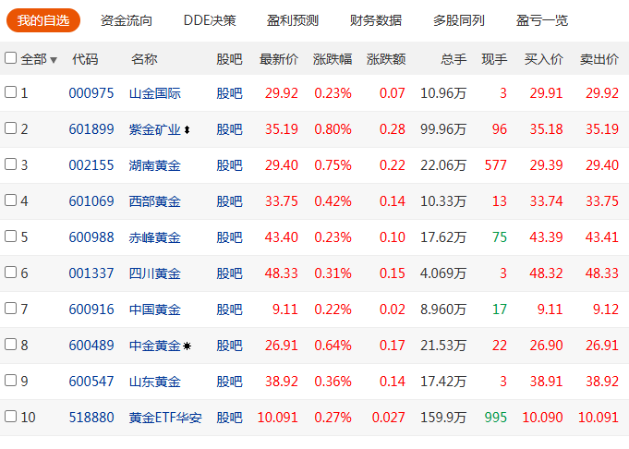
Task: Open stock code 601069
Action: pos(91,201)
